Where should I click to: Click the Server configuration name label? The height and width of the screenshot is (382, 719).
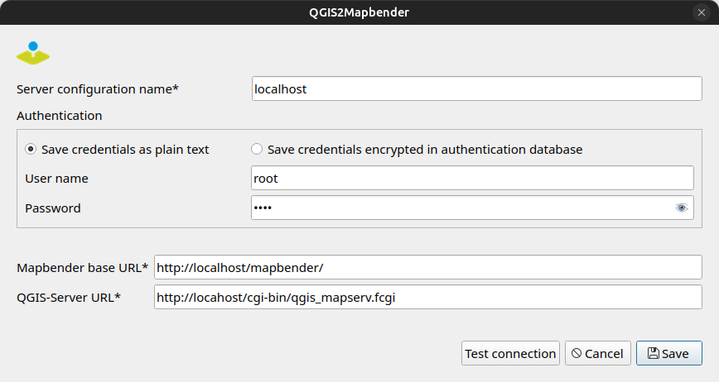point(98,88)
